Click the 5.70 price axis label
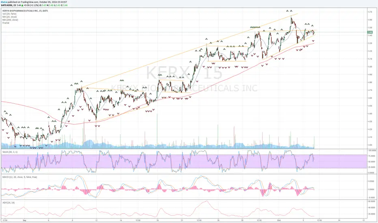Image resolution: width=378 pixels, height=223 pixels. 370,12
